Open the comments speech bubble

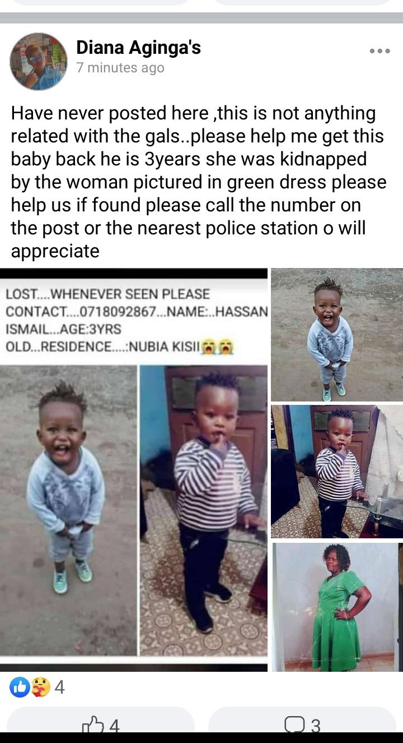point(294,725)
